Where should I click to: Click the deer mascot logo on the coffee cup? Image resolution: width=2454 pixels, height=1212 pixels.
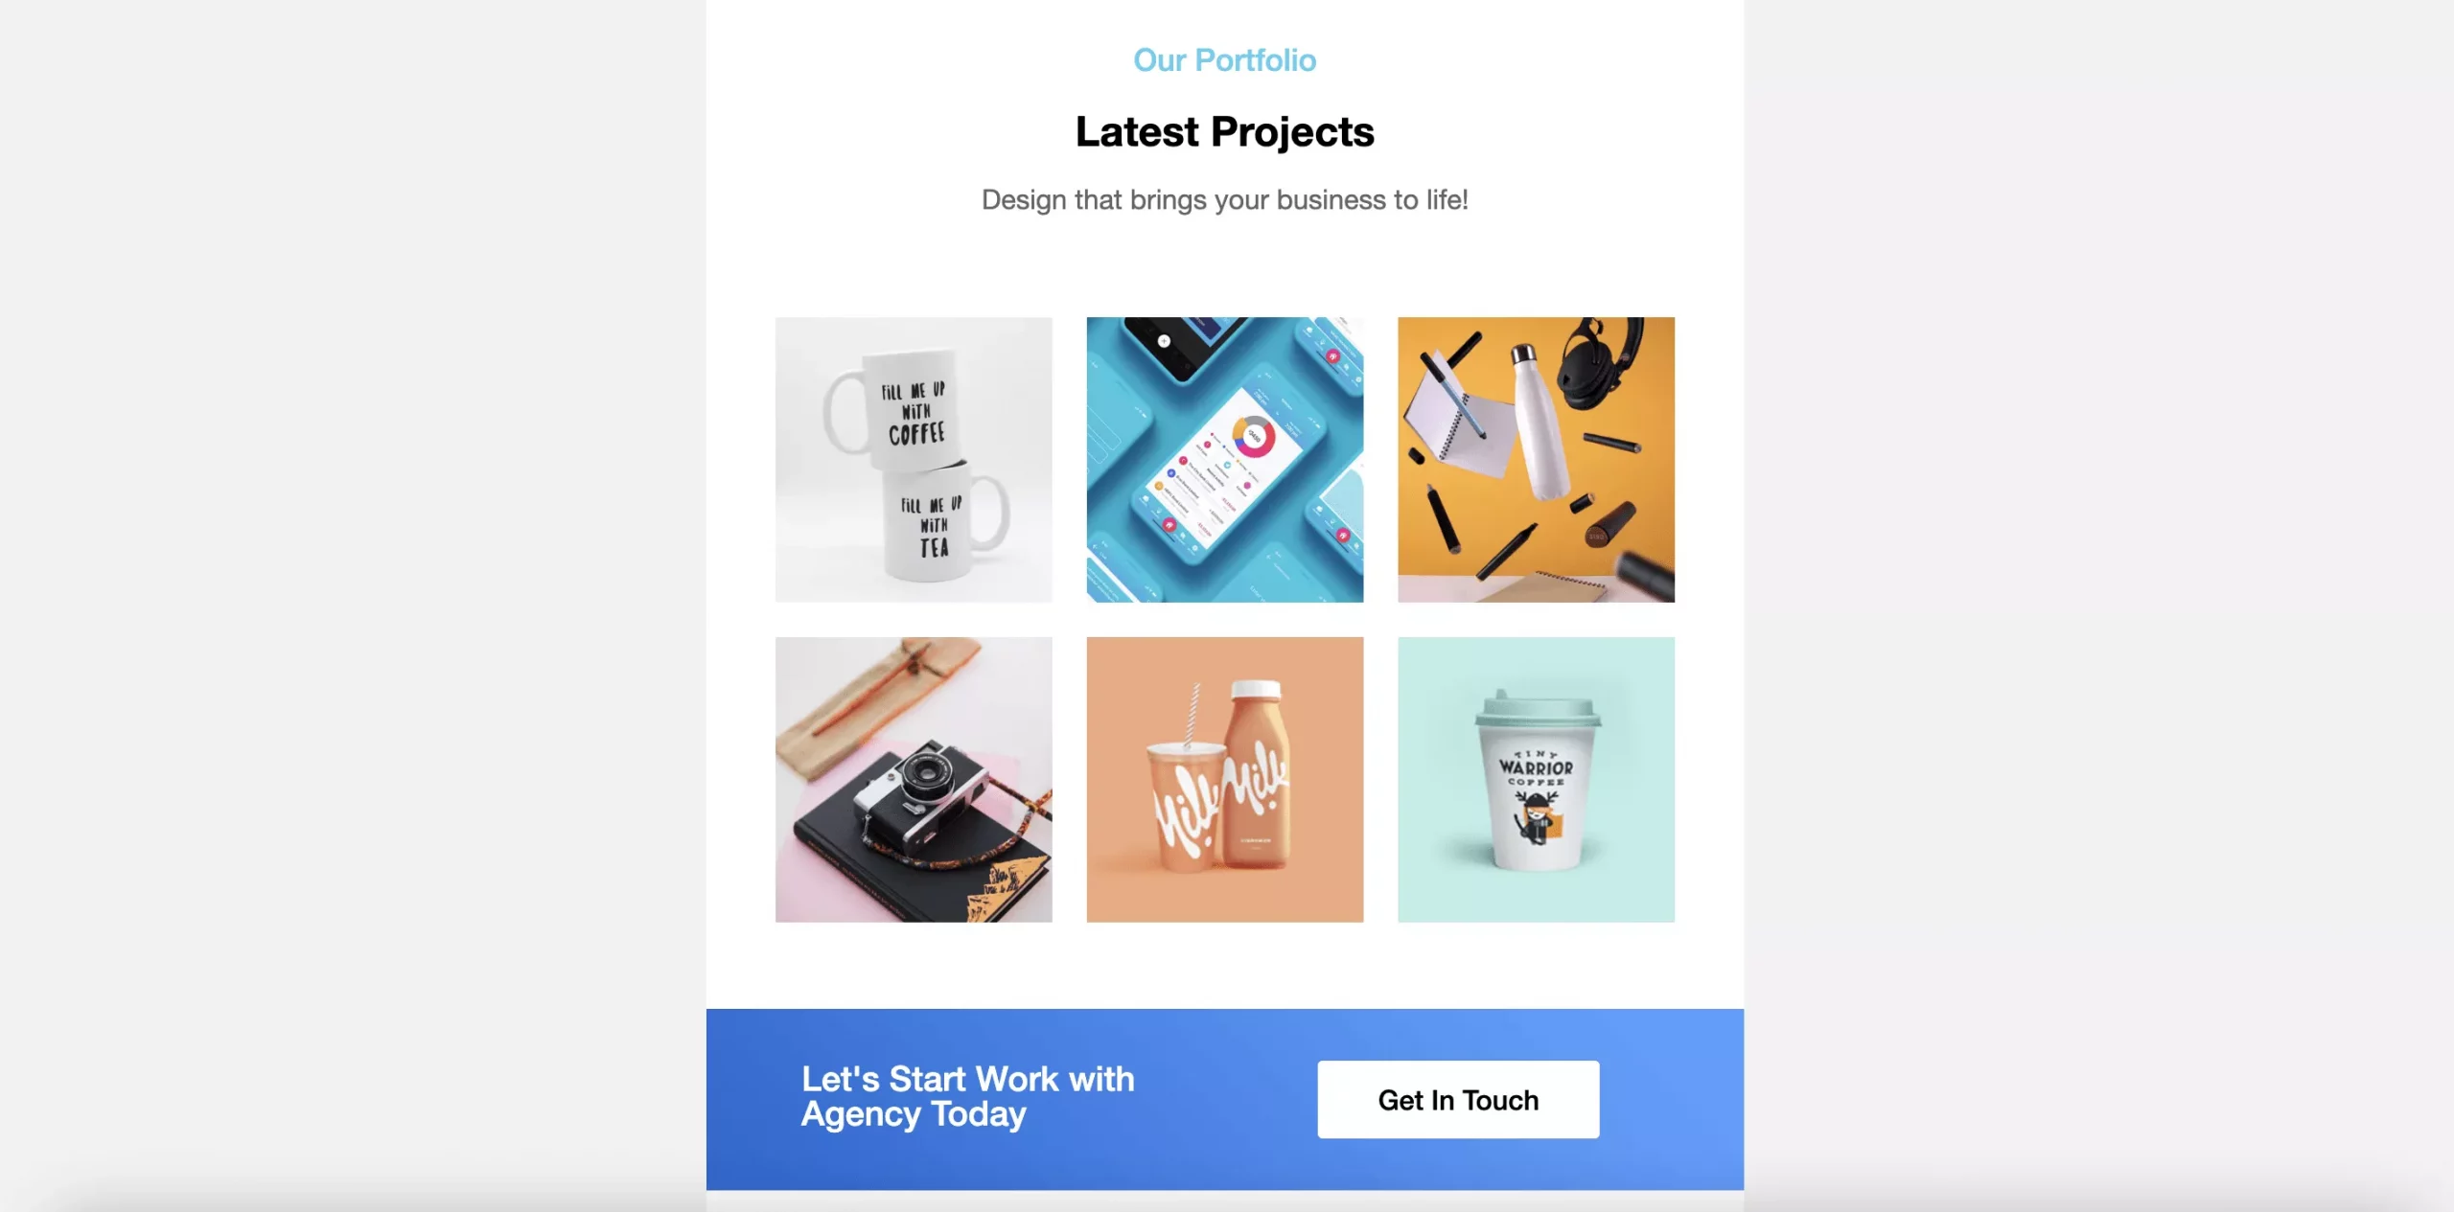1536,818
